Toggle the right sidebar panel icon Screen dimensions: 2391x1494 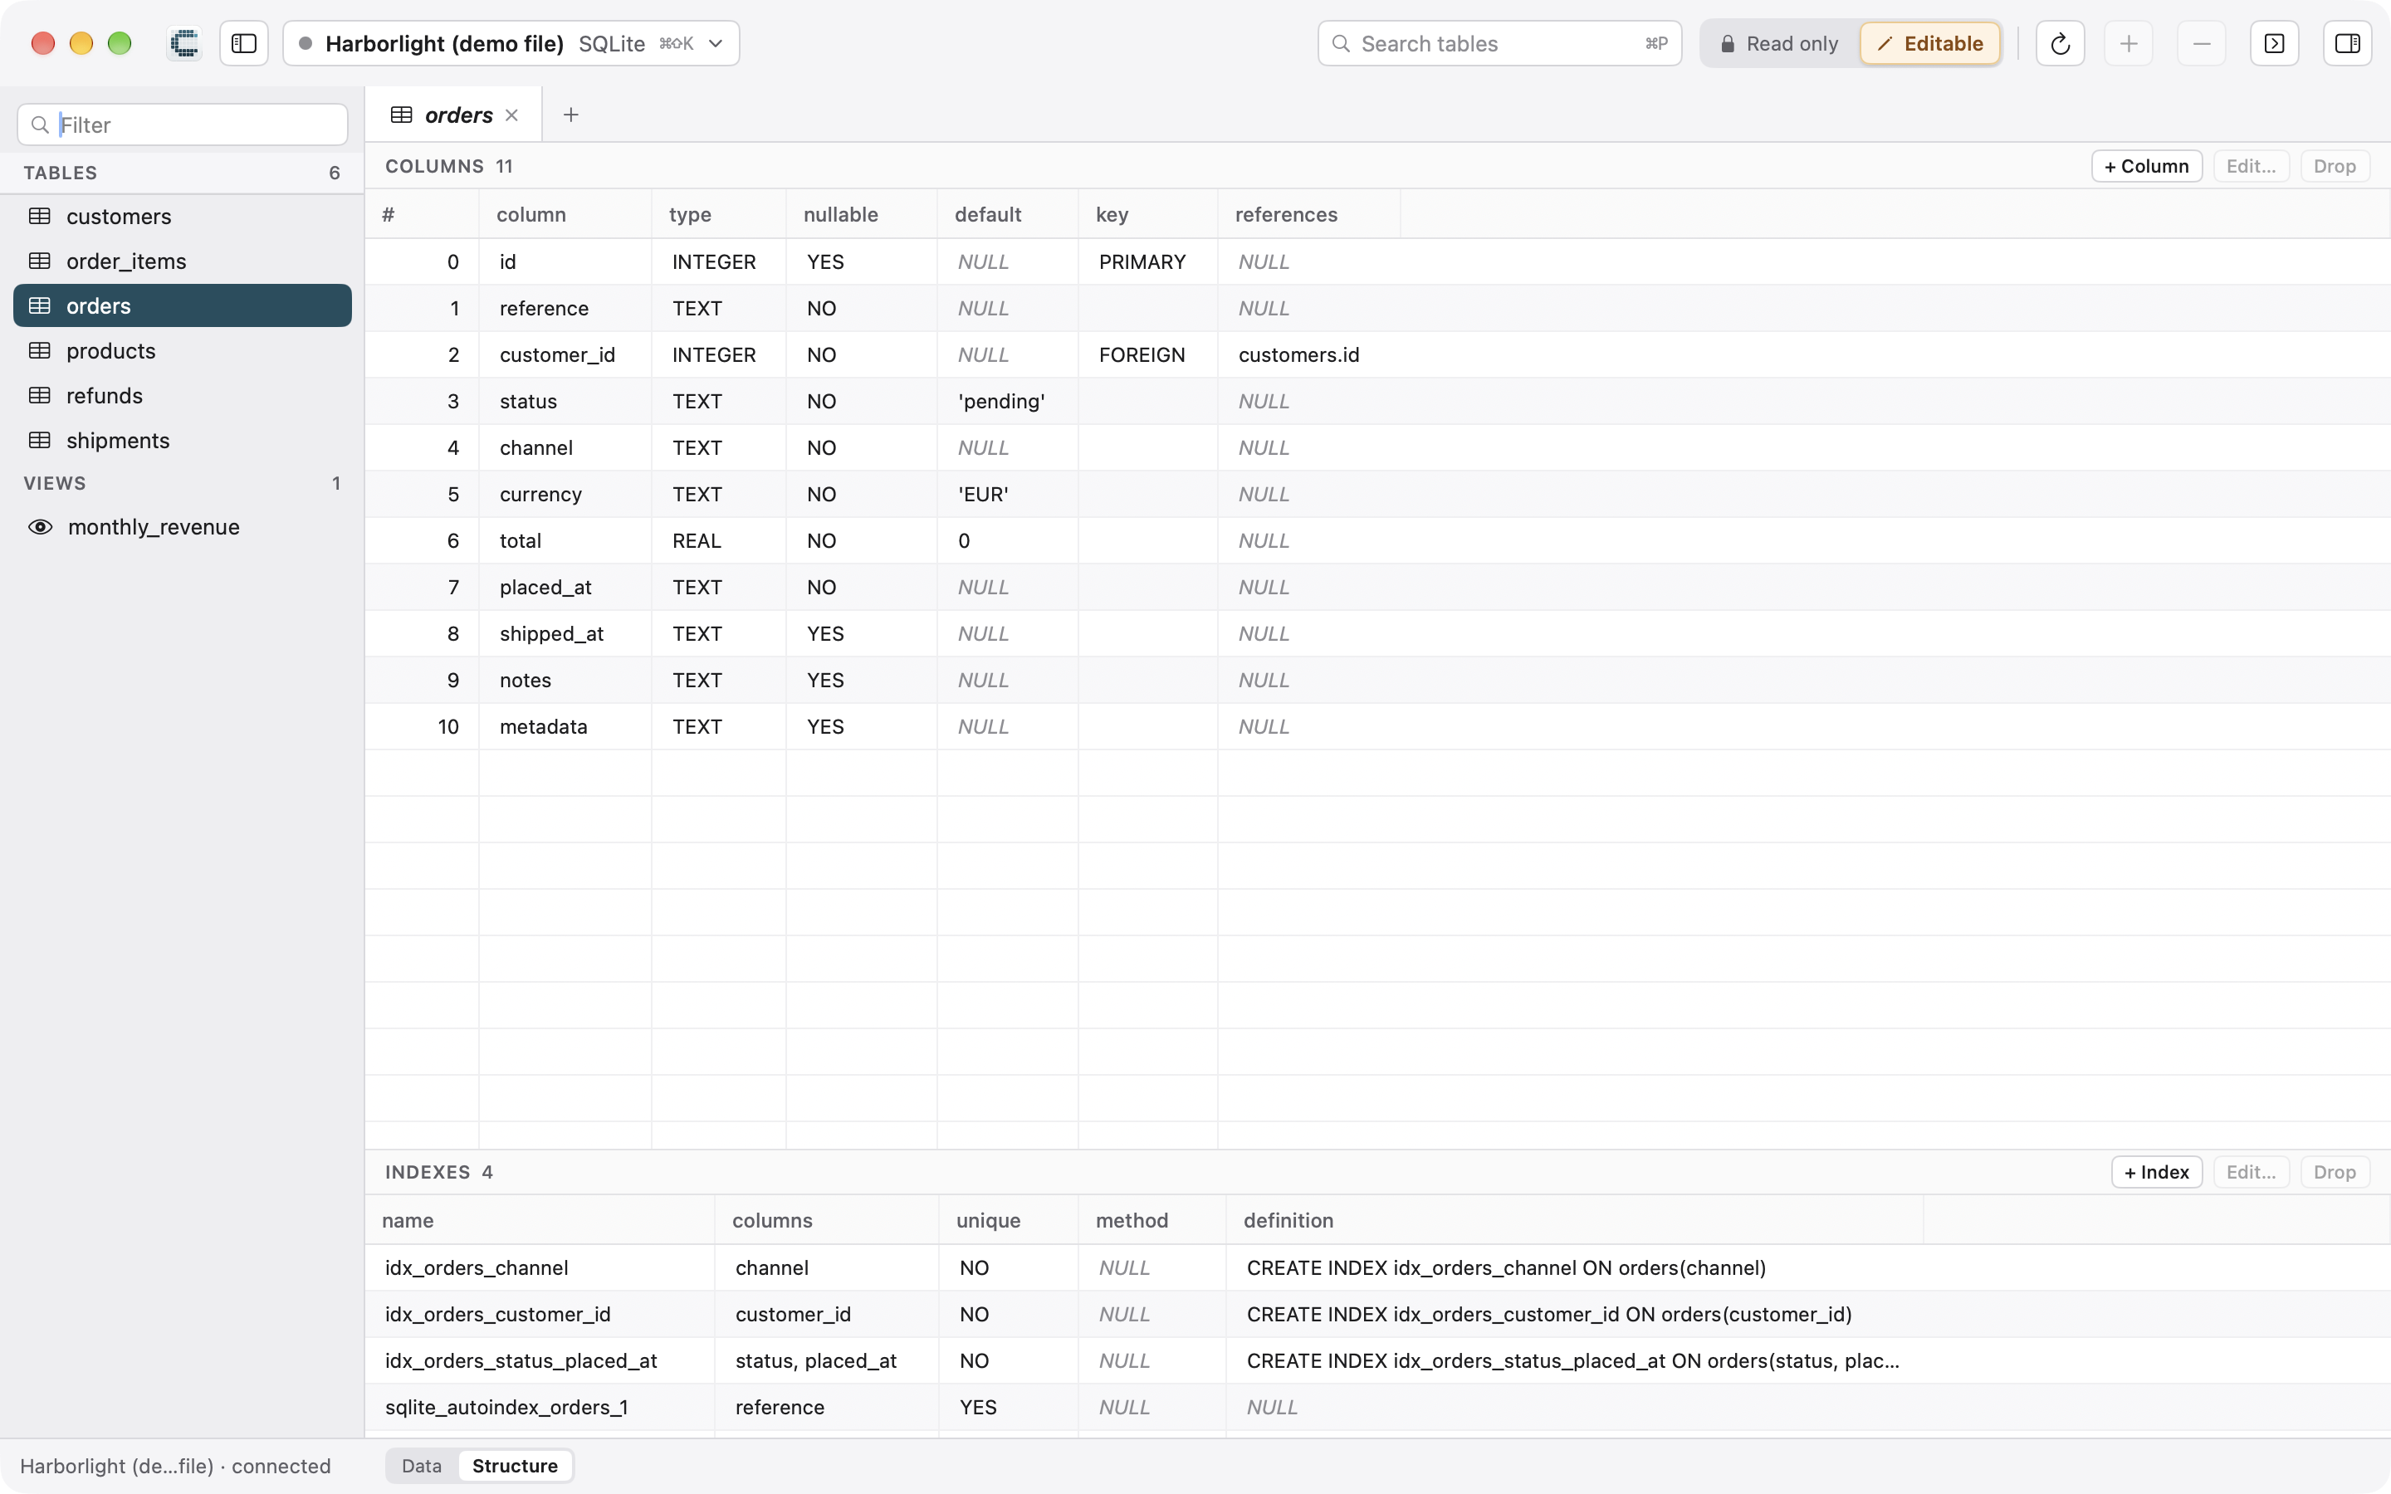pos(2348,43)
